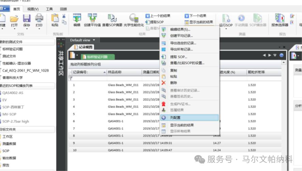The height and width of the screenshot is (171, 302).
Task: Click the 编辑 result icon
Action: tap(77, 18)
